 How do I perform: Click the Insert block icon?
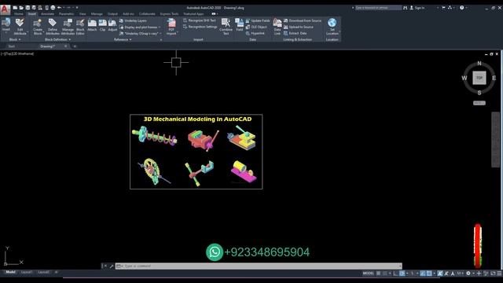tap(6, 23)
